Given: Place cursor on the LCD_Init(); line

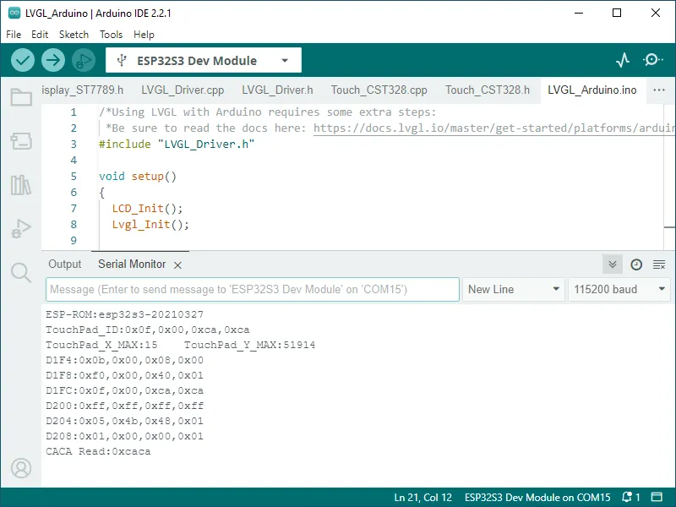Looking at the screenshot, I should click(x=147, y=209).
